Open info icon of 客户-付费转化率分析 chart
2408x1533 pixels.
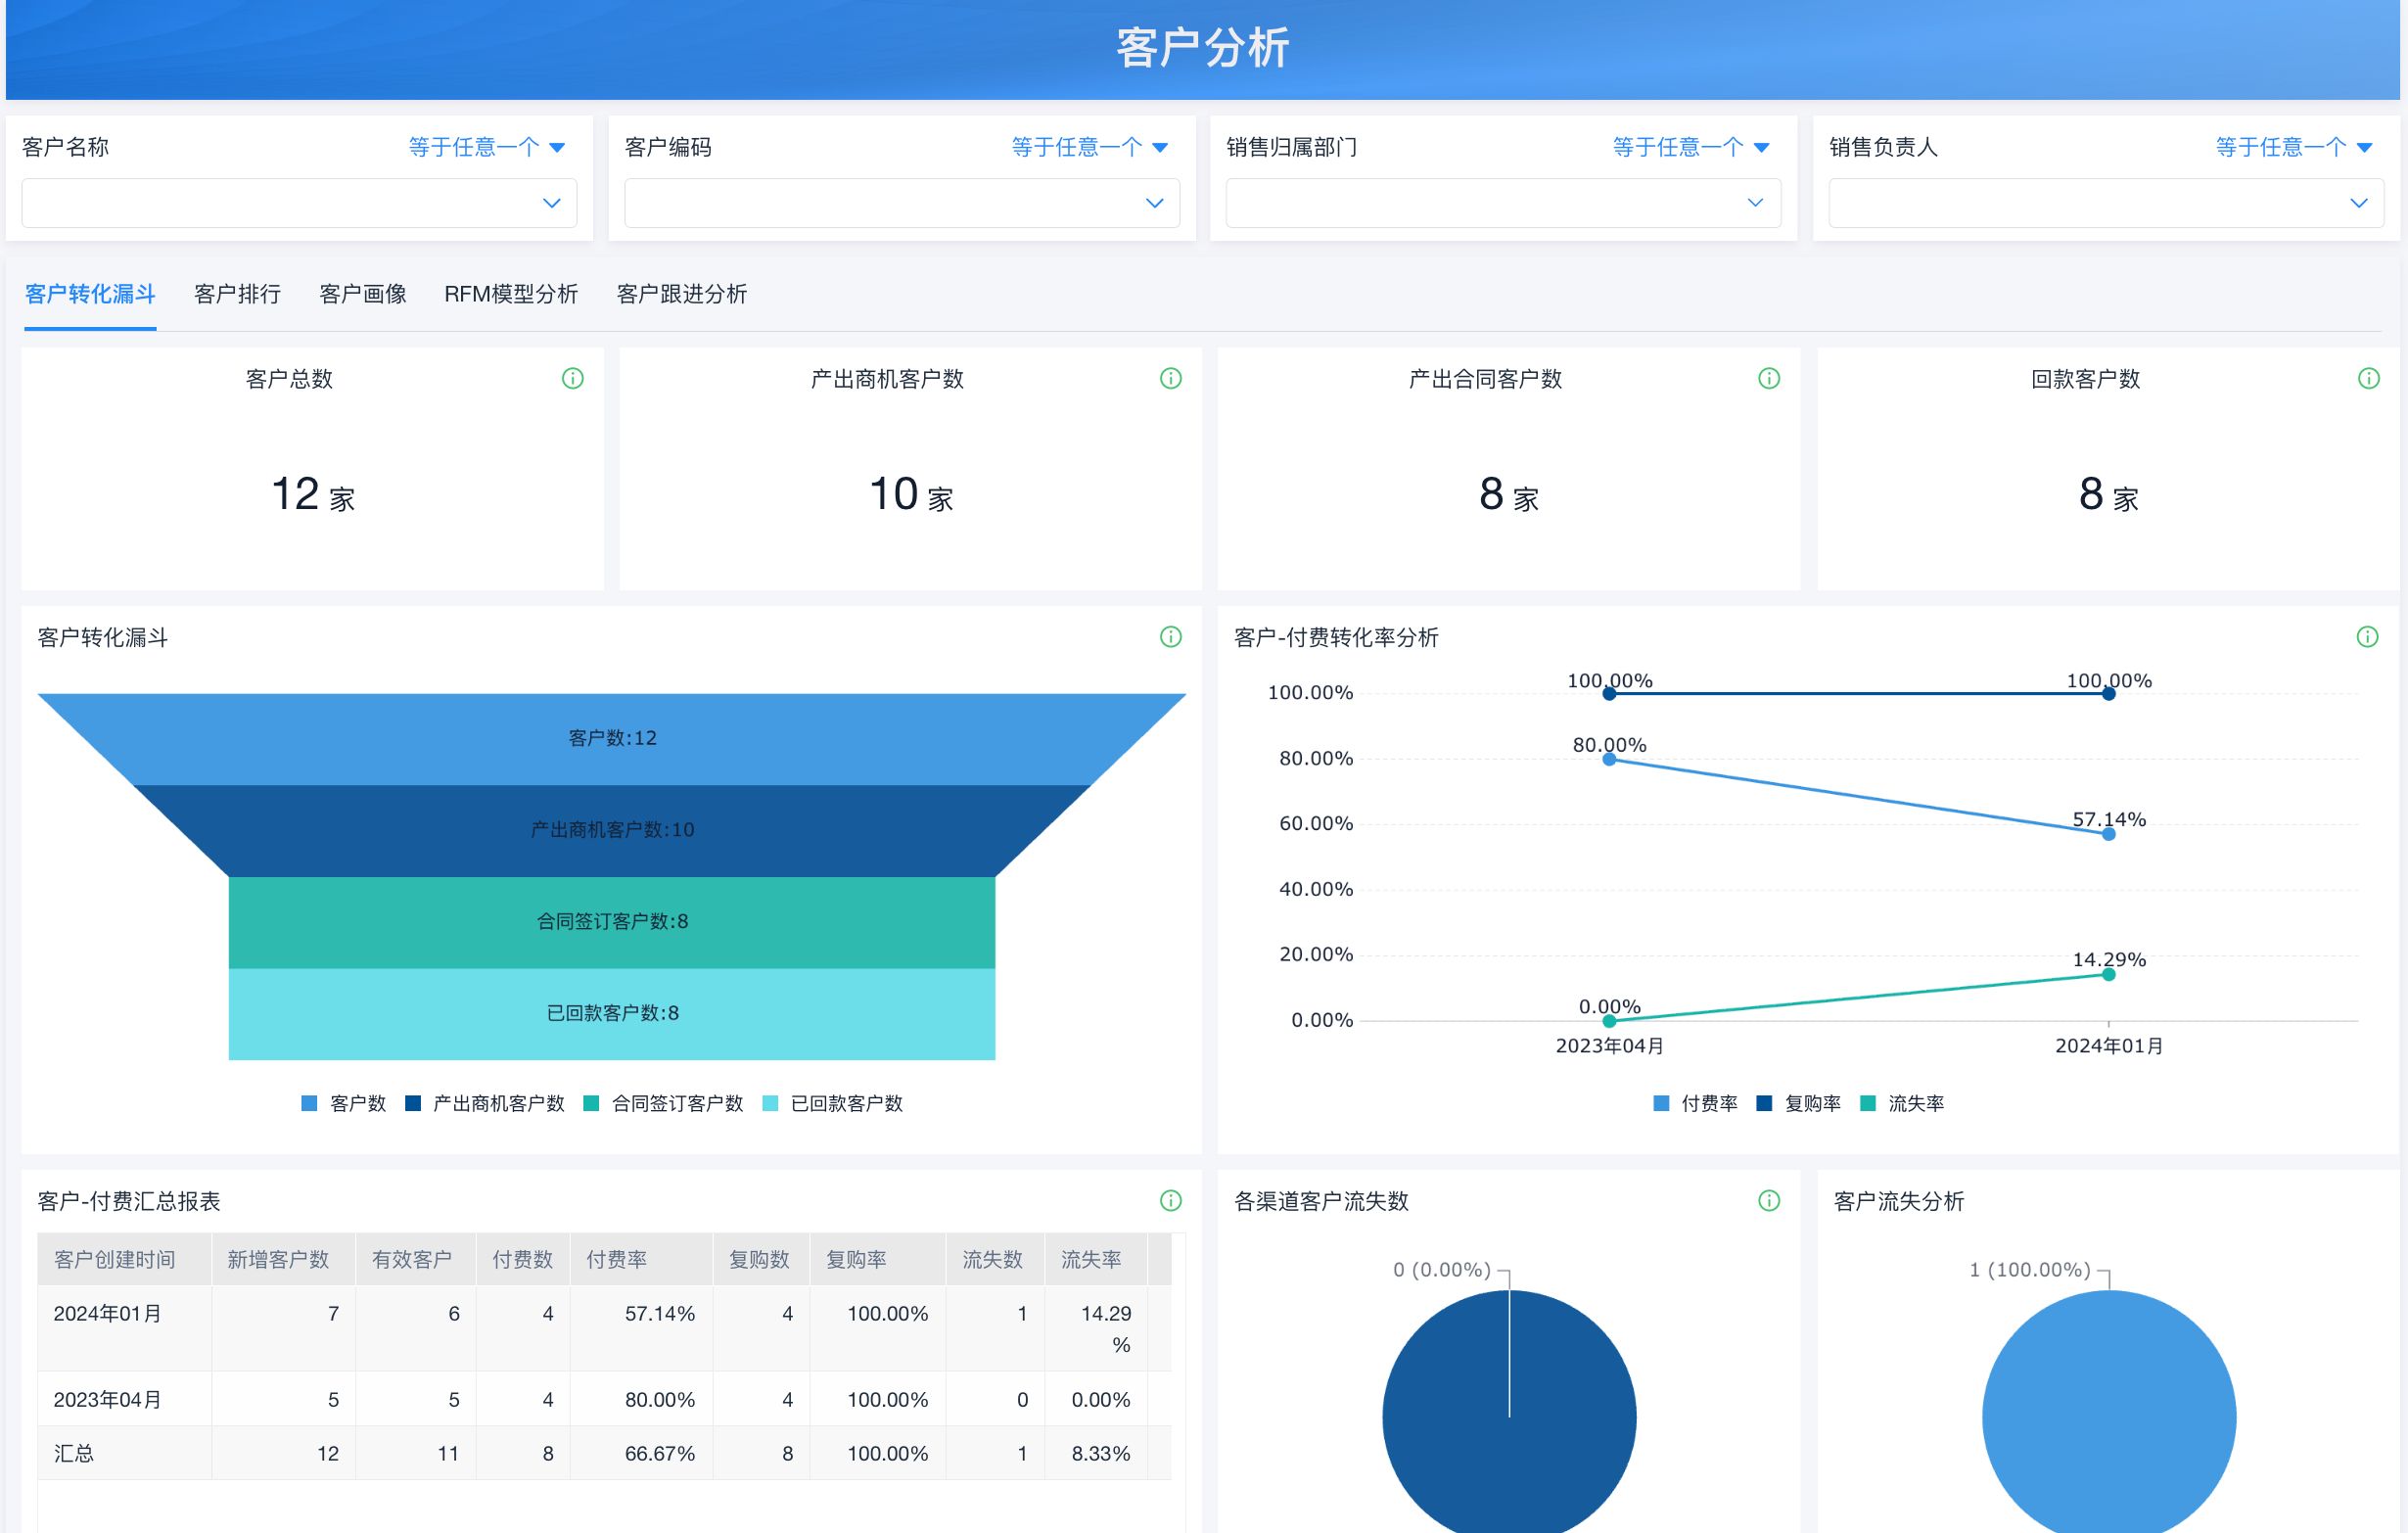[2366, 637]
